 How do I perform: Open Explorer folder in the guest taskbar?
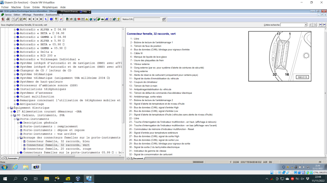[26, 167]
